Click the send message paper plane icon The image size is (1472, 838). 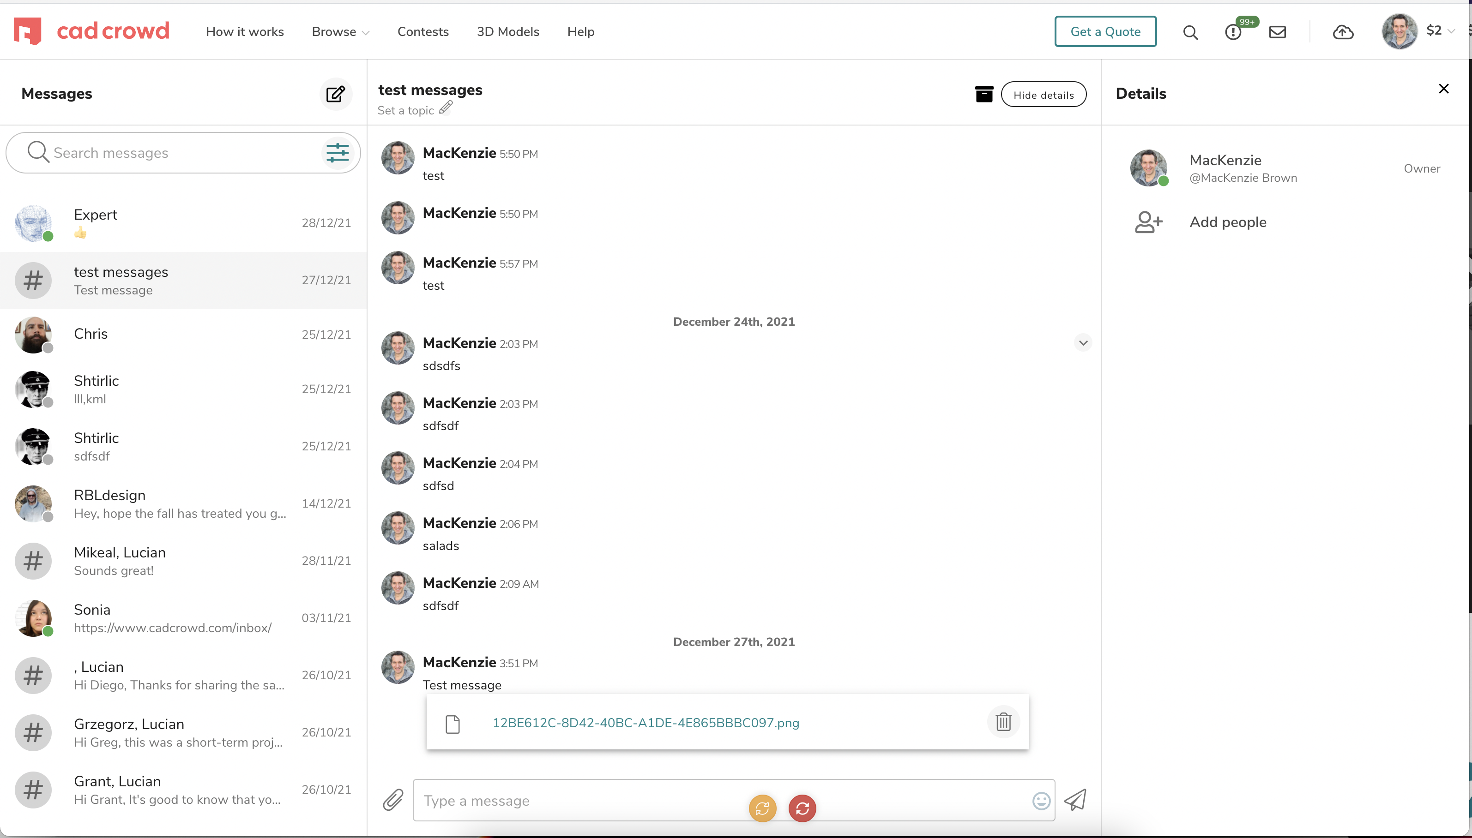pyautogui.click(x=1075, y=799)
